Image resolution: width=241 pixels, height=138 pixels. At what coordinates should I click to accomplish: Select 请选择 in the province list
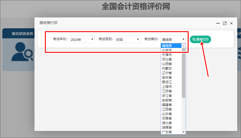point(171,46)
